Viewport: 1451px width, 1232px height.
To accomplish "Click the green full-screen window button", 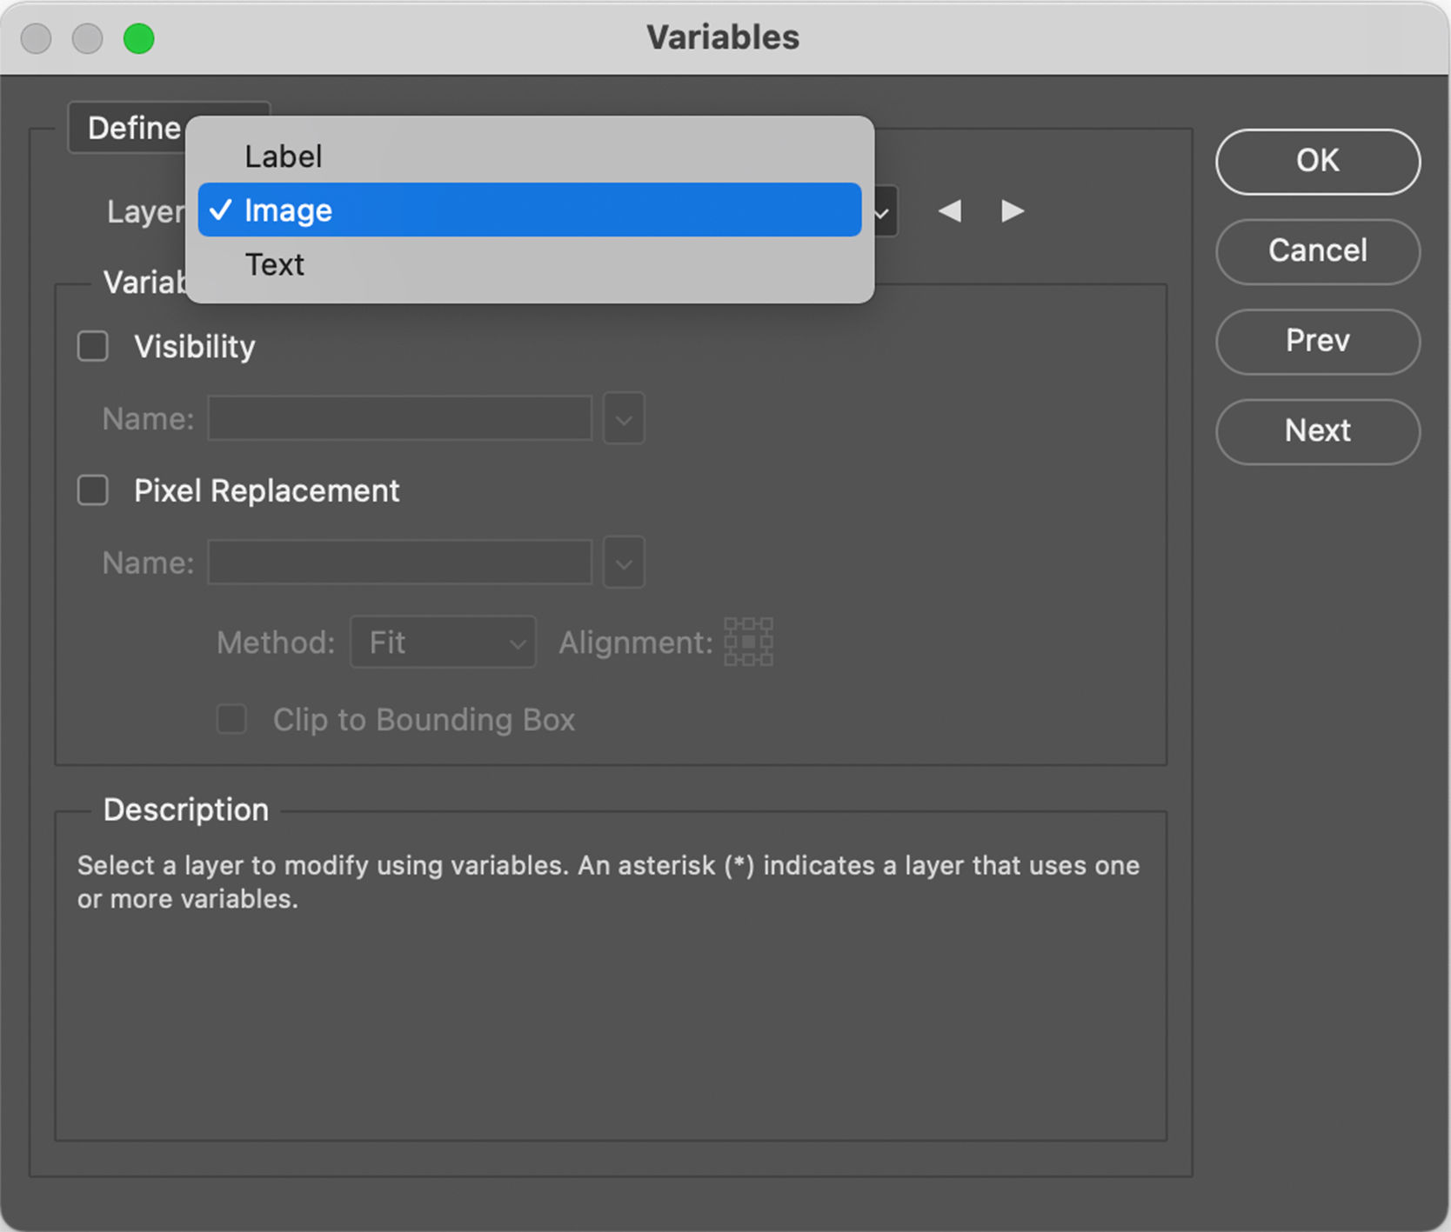I will pyautogui.click(x=139, y=38).
